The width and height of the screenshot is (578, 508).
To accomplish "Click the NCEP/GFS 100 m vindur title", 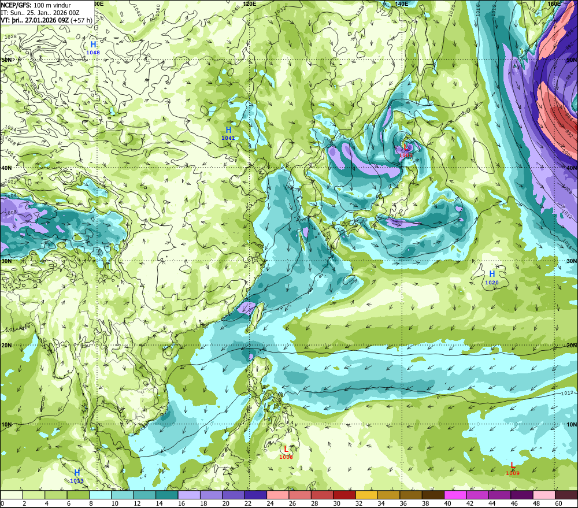I will pos(36,5).
